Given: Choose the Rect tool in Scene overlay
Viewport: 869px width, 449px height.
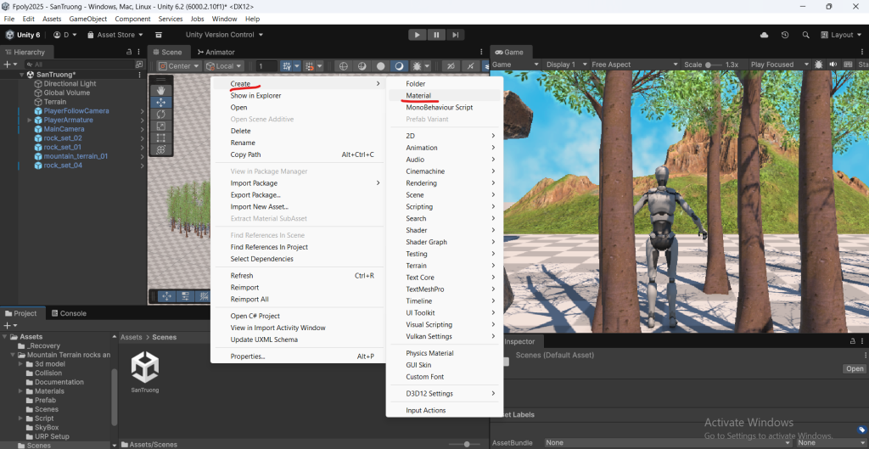Looking at the screenshot, I should click(160, 138).
